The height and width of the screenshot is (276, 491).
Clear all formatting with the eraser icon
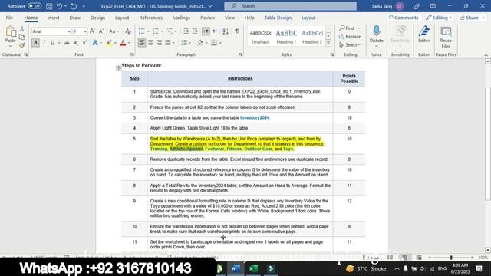(x=128, y=31)
